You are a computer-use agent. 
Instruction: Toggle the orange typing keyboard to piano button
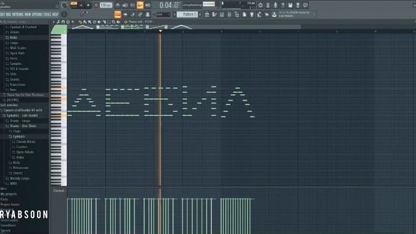click(x=118, y=14)
